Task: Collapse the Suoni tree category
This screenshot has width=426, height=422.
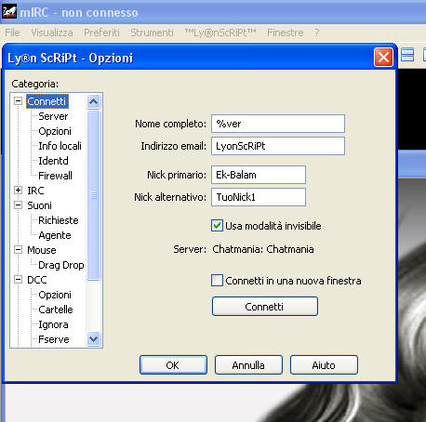Action: (x=19, y=205)
